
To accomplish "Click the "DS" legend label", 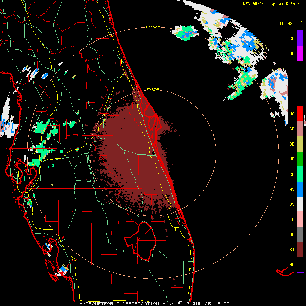I will (x=292, y=204).
